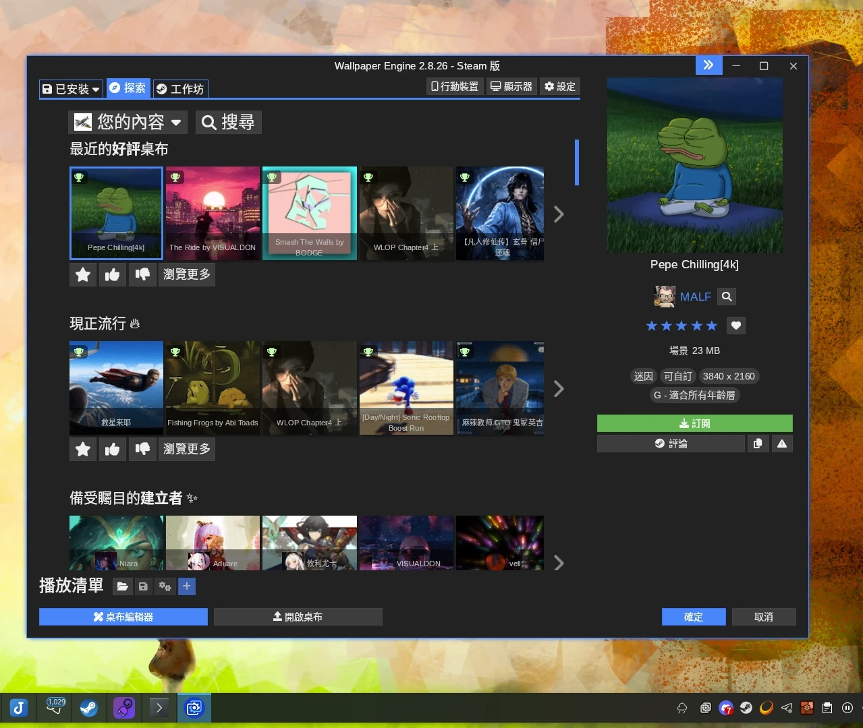Image resolution: width=863 pixels, height=728 pixels.
Task: Open creator Niara thumbnail
Action: click(x=116, y=543)
